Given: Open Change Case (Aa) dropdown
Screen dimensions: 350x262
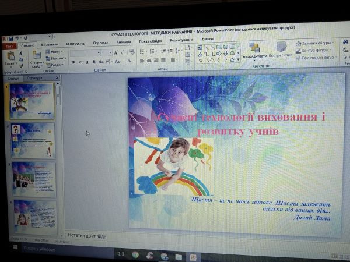Looking at the screenshot, I should [x=117, y=62].
